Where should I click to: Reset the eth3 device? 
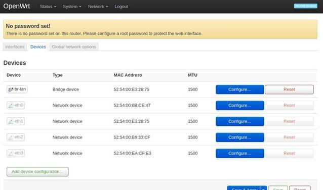coord(289,154)
